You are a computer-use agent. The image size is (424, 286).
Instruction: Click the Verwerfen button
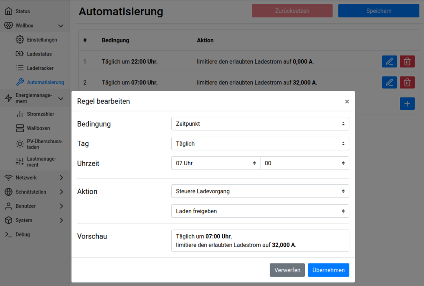pyautogui.click(x=287, y=270)
